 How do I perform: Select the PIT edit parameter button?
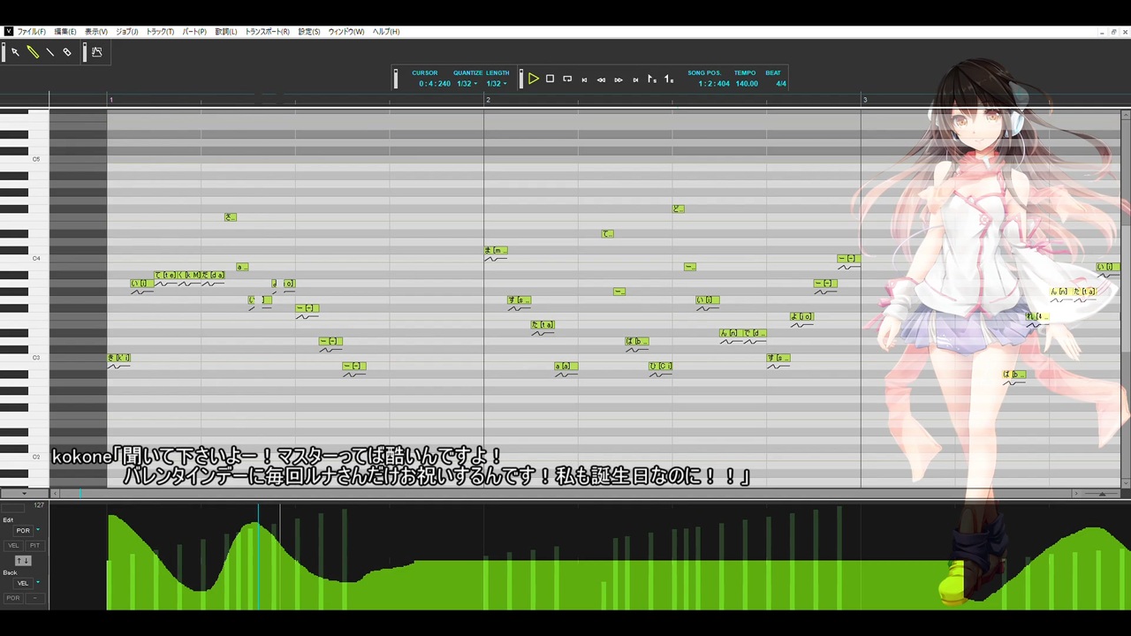click(x=34, y=546)
